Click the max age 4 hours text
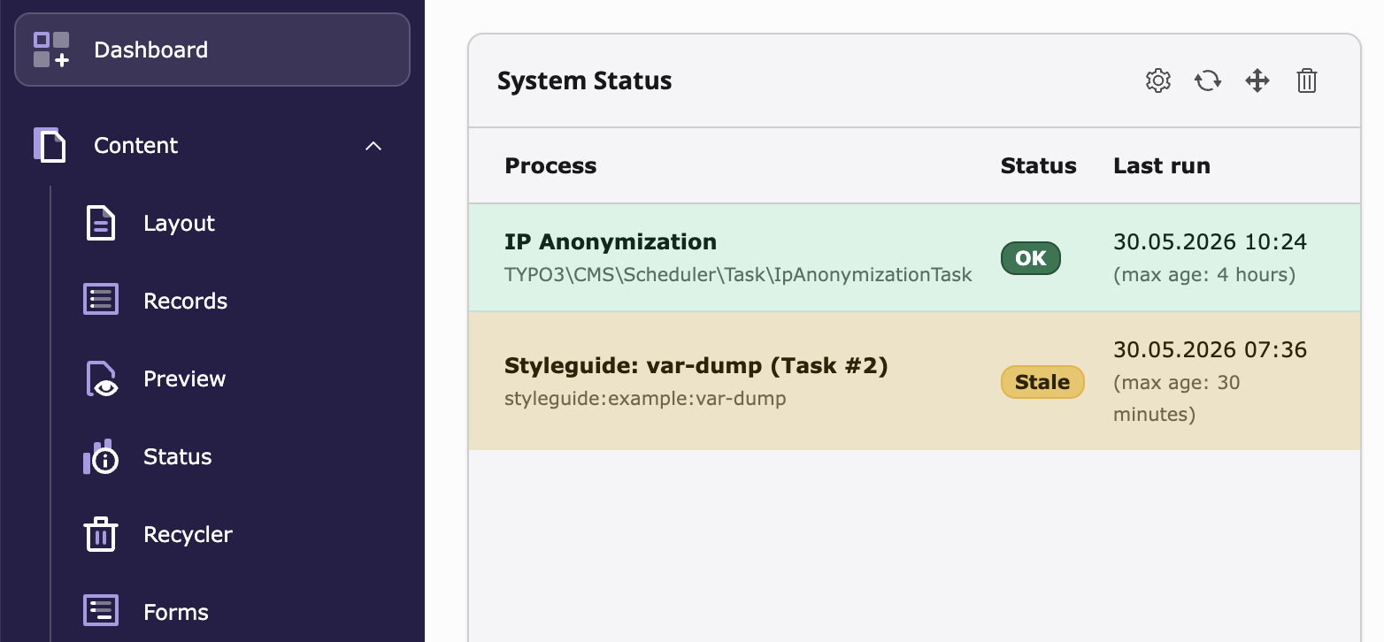The image size is (1384, 642). [1204, 274]
